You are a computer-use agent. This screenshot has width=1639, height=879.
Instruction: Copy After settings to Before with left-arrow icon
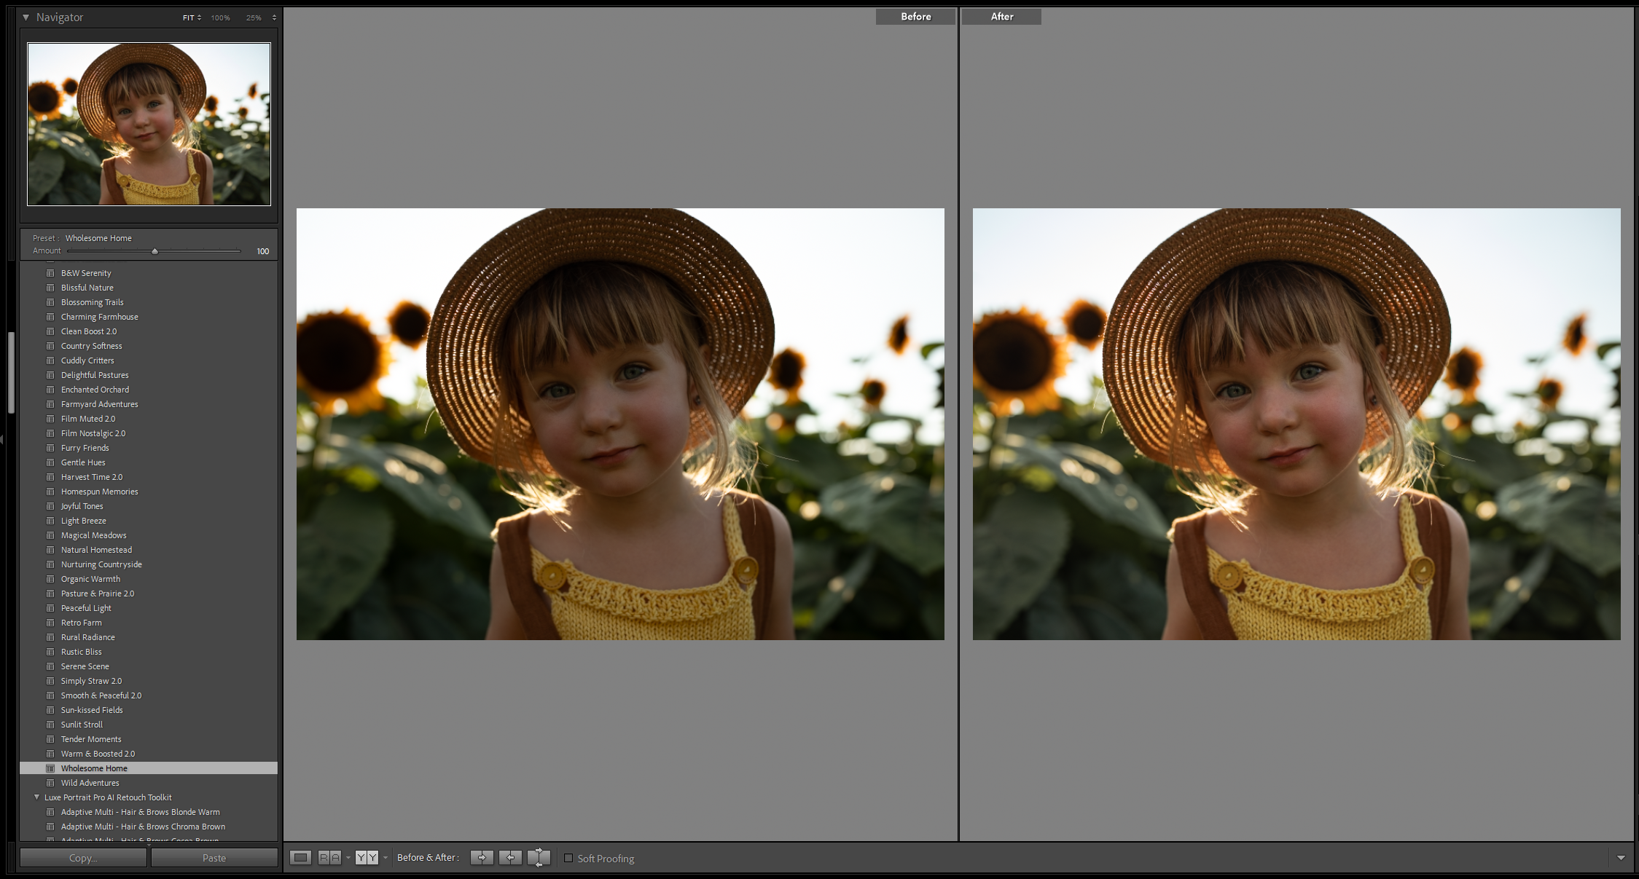point(510,857)
